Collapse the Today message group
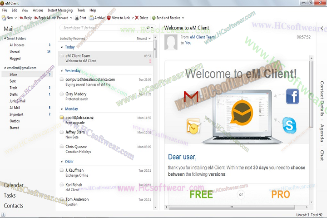Viewport: 327px width, 218px height. (61, 47)
